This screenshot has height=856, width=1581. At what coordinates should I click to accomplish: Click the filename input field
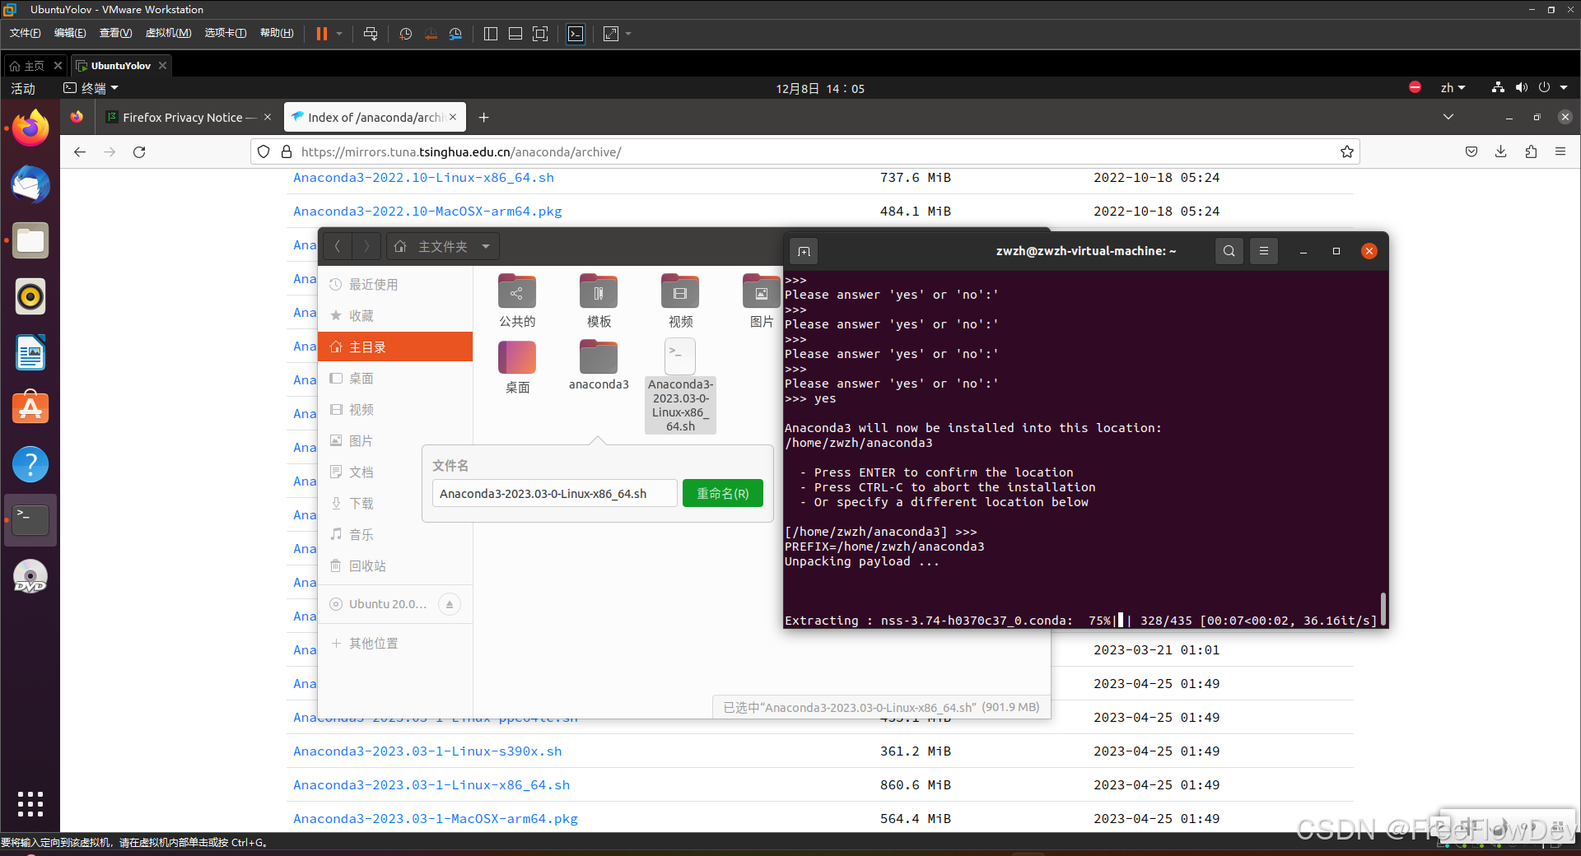[553, 493]
